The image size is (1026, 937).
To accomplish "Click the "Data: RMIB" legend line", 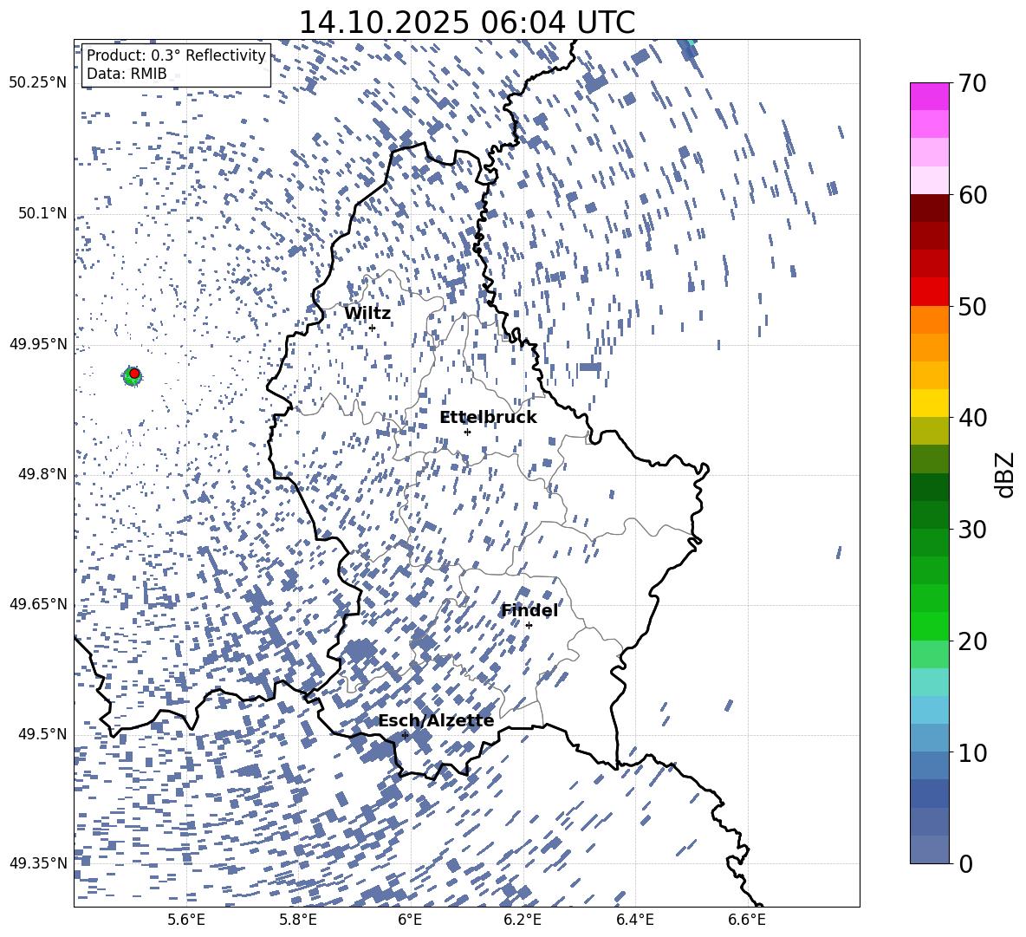I will pyautogui.click(x=127, y=74).
